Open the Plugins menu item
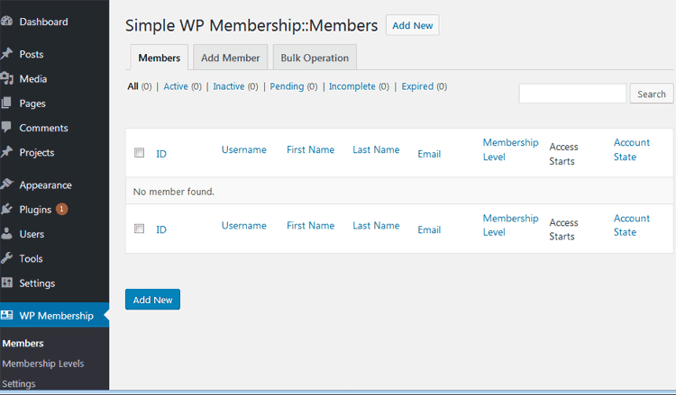 pyautogui.click(x=35, y=210)
